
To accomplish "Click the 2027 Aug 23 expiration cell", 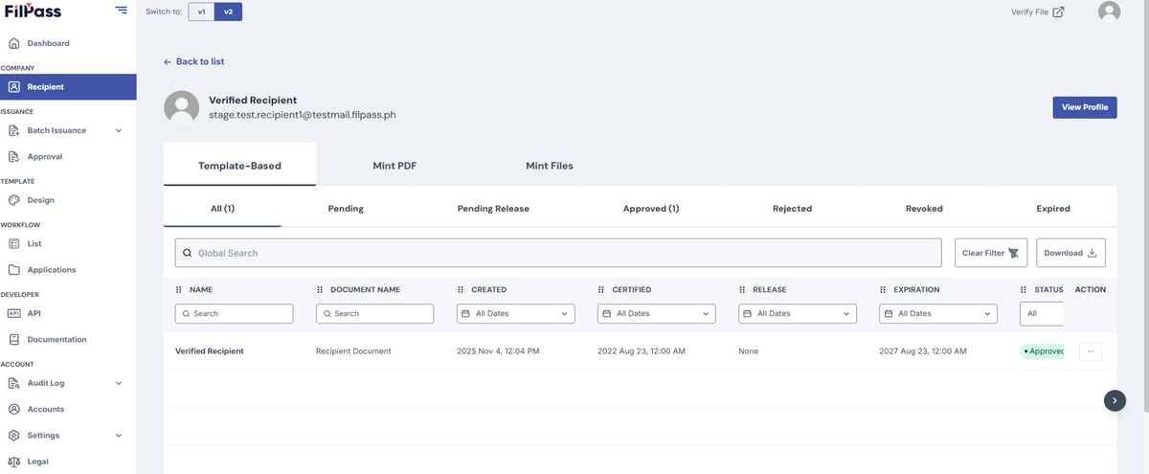I will pyautogui.click(x=922, y=351).
